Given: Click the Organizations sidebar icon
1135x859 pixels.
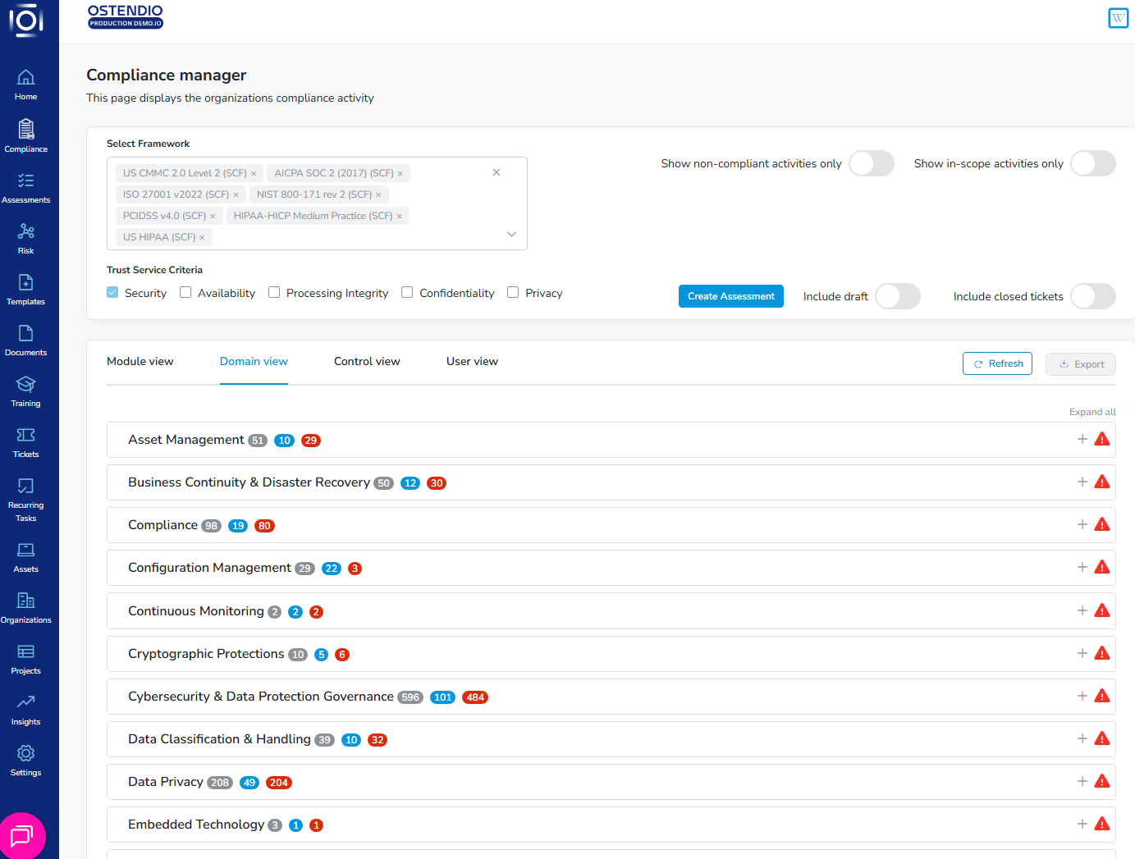Looking at the screenshot, I should pos(25,601).
